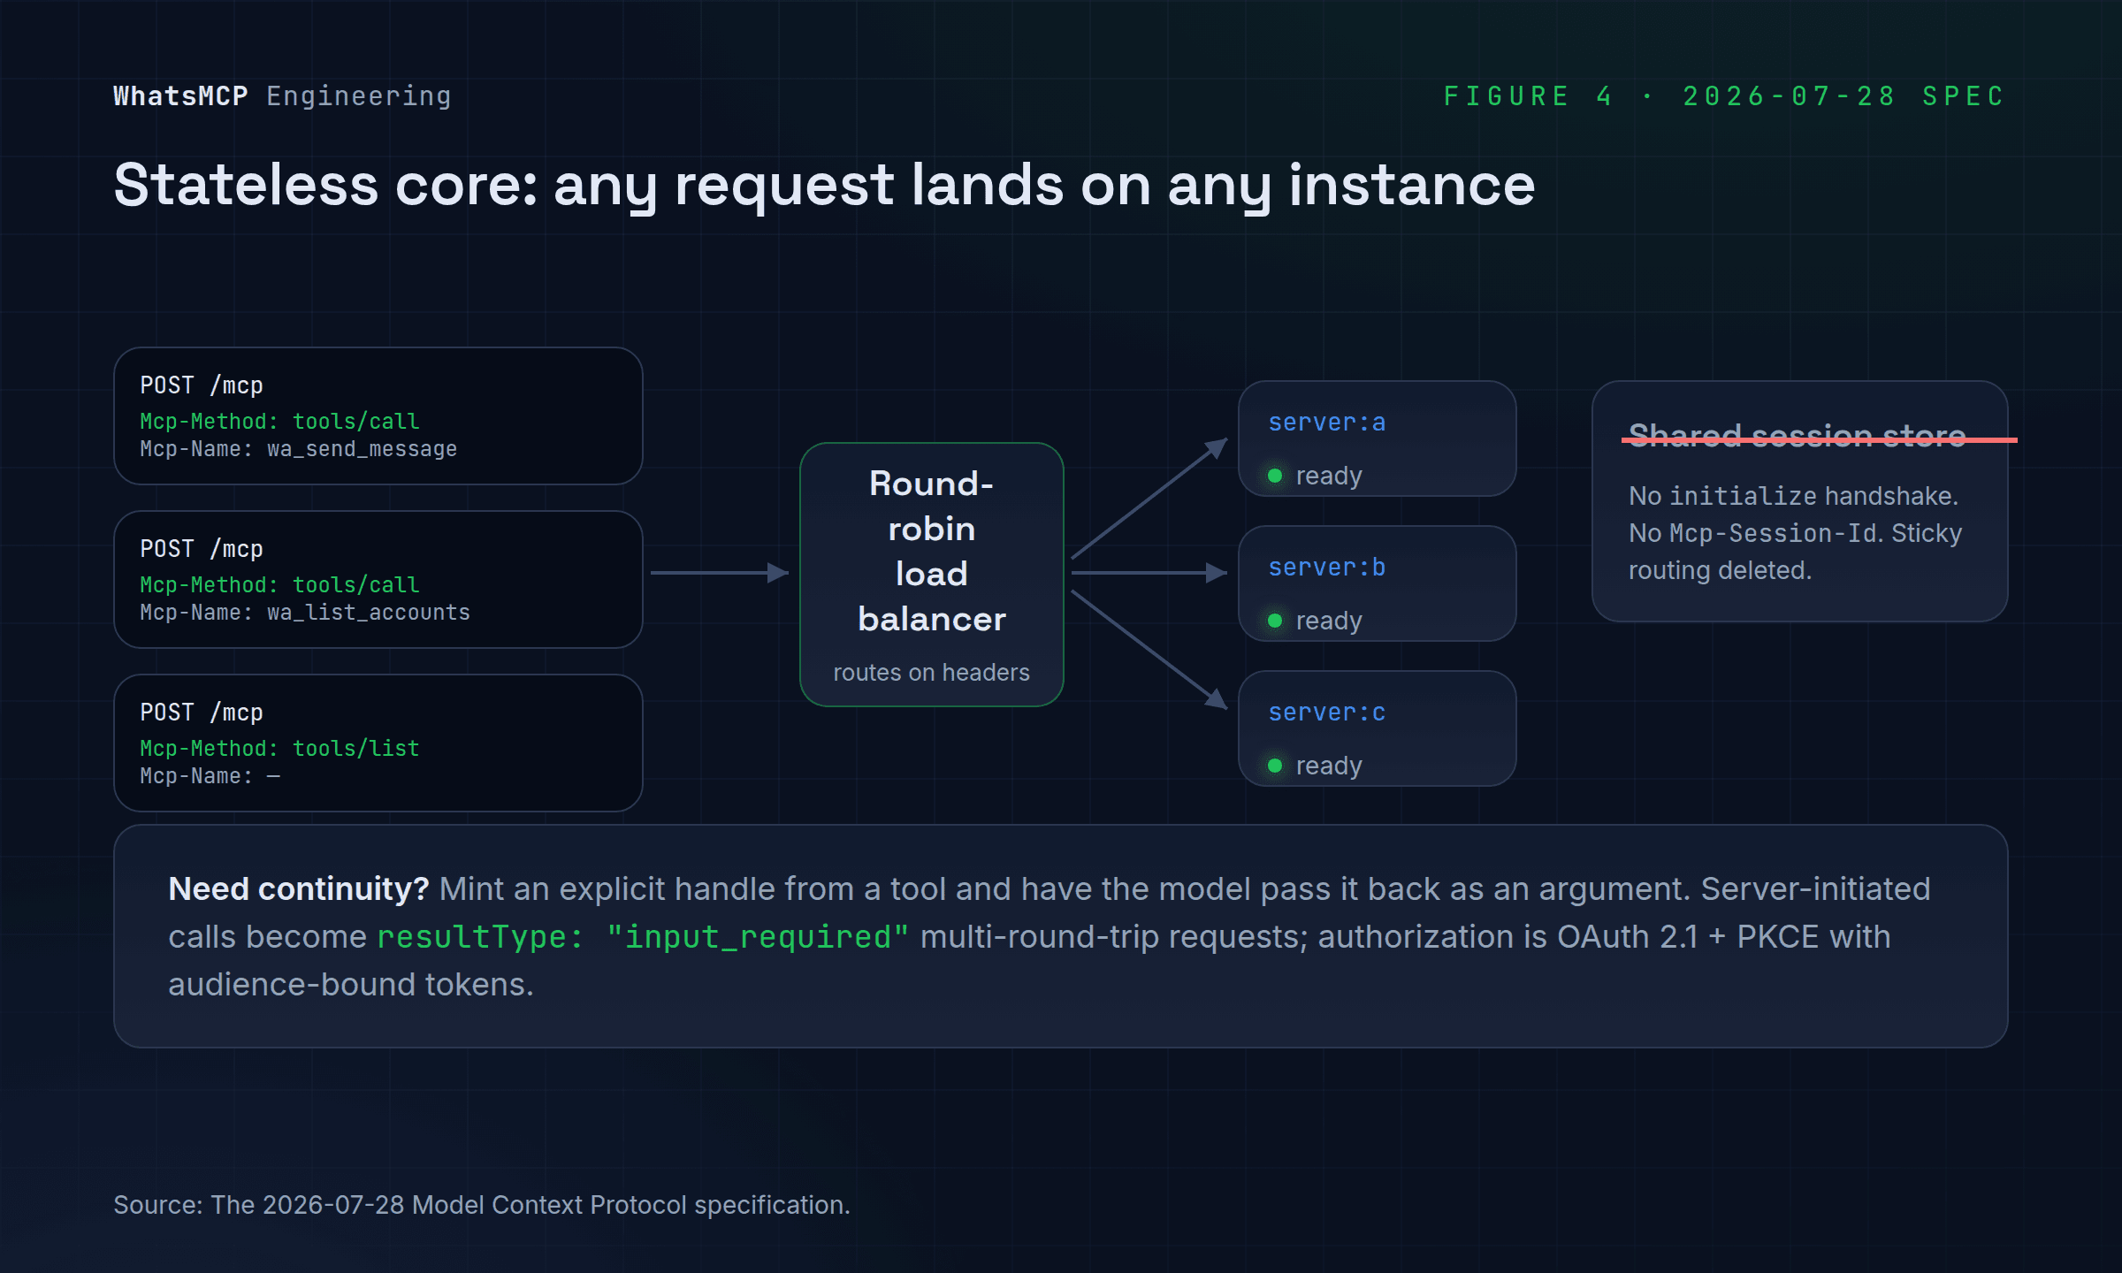Click the word 'Engineering' in the header
Viewport: 2122px width, 1273px height.
coord(359,95)
